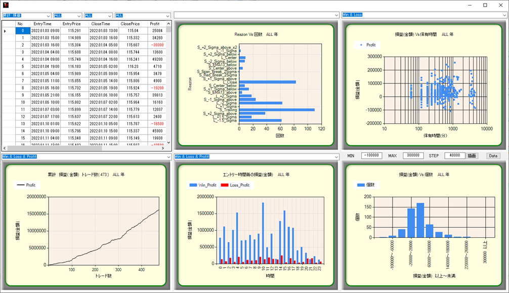The height and width of the screenshot is (293, 509).
Task: Click the application icon in the title bar
Action: (x=5, y=5)
